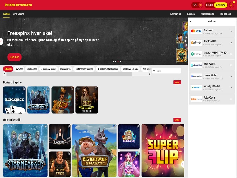
Task: Switch to Live Casino tab
Action: (x=18, y=14)
